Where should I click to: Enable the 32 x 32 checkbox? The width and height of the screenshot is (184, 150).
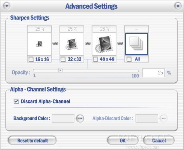[63, 59]
